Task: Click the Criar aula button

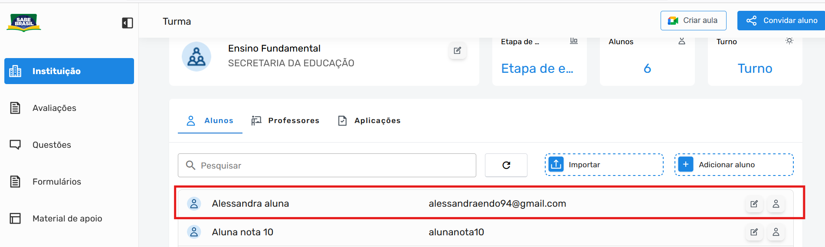Action: 693,20
